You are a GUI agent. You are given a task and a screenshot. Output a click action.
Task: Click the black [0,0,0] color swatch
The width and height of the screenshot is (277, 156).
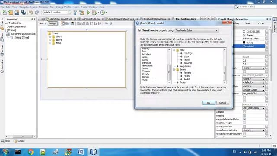(244, 42)
